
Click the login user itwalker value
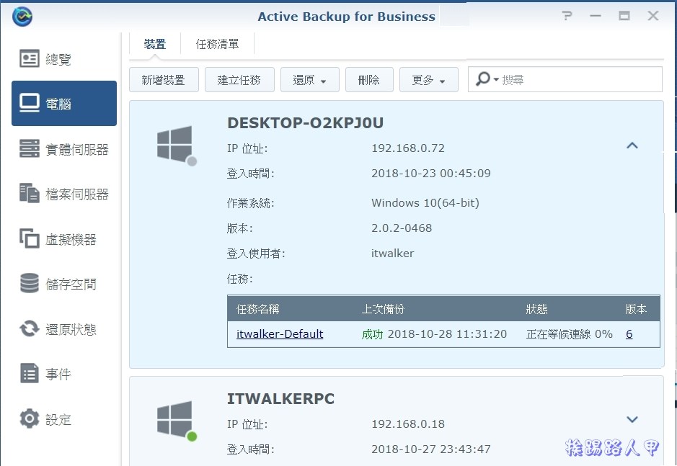click(392, 254)
